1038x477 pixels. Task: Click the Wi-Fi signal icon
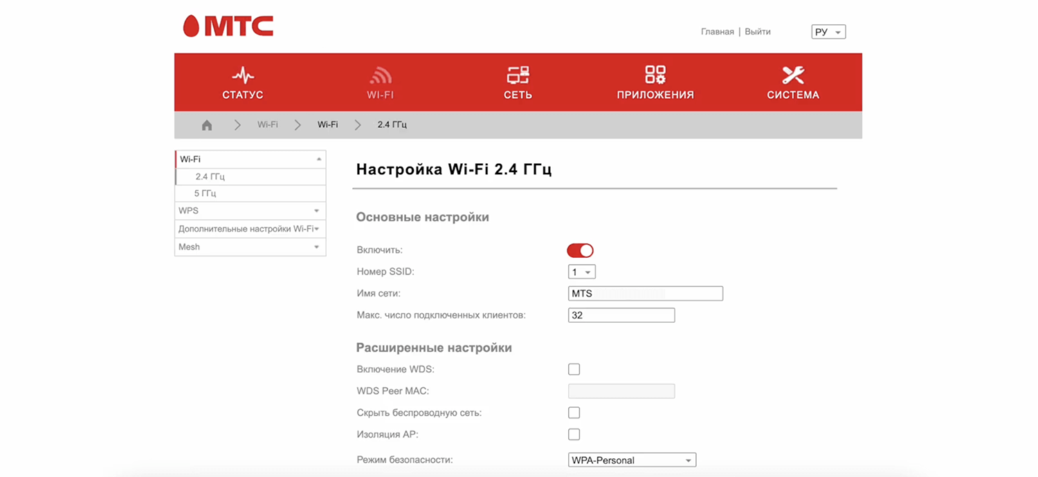point(380,75)
